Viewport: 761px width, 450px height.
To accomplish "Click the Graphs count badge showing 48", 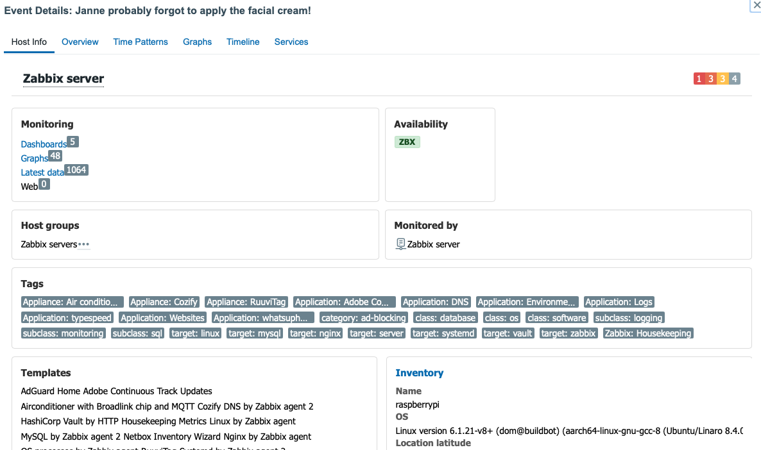I will 55,156.
